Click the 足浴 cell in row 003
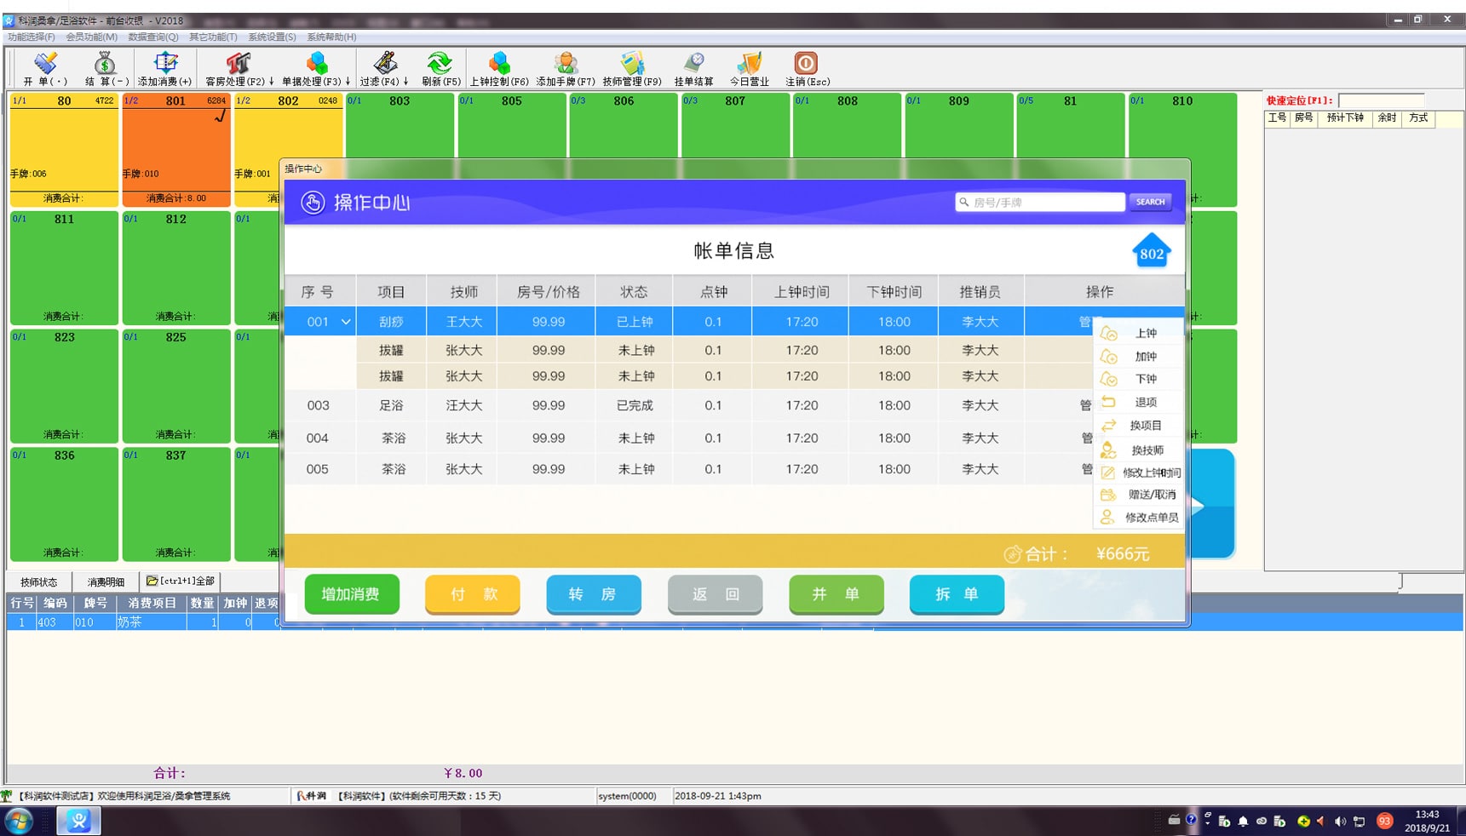The image size is (1466, 836). (391, 405)
